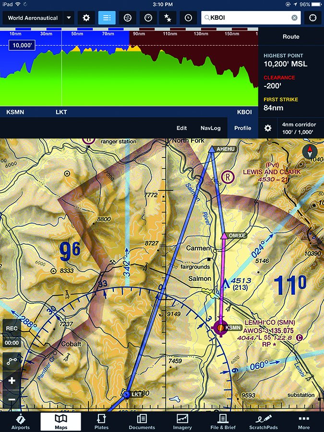Open the instrument gauge icon in toolbar
Viewport: 324px width, 432px height.
(x=148, y=18)
